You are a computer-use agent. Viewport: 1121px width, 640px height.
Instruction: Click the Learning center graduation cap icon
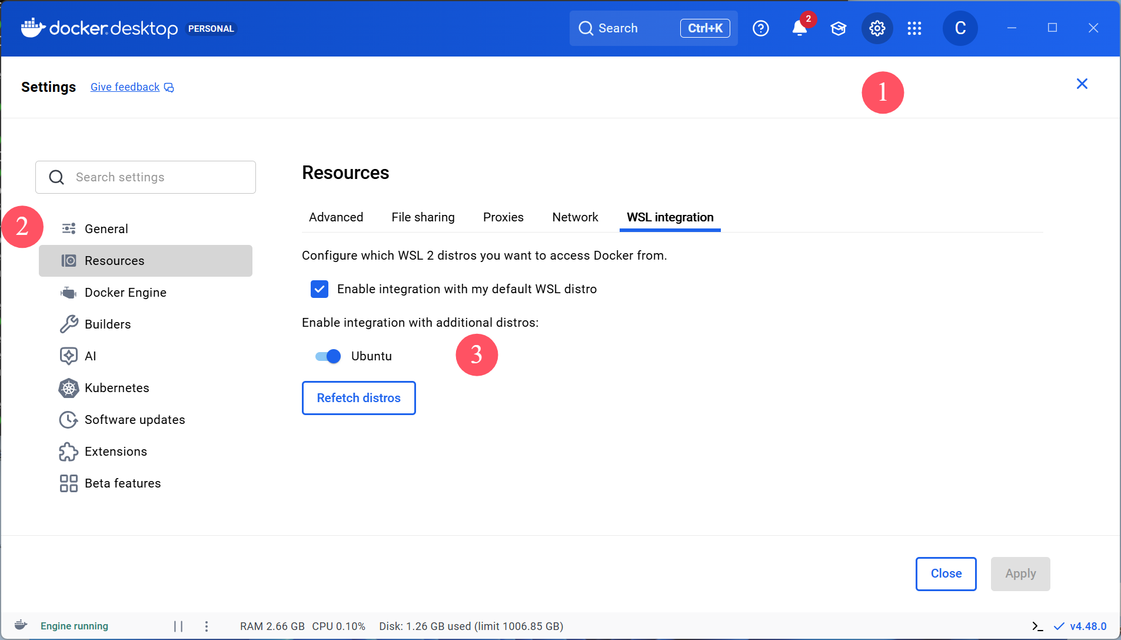pos(838,28)
